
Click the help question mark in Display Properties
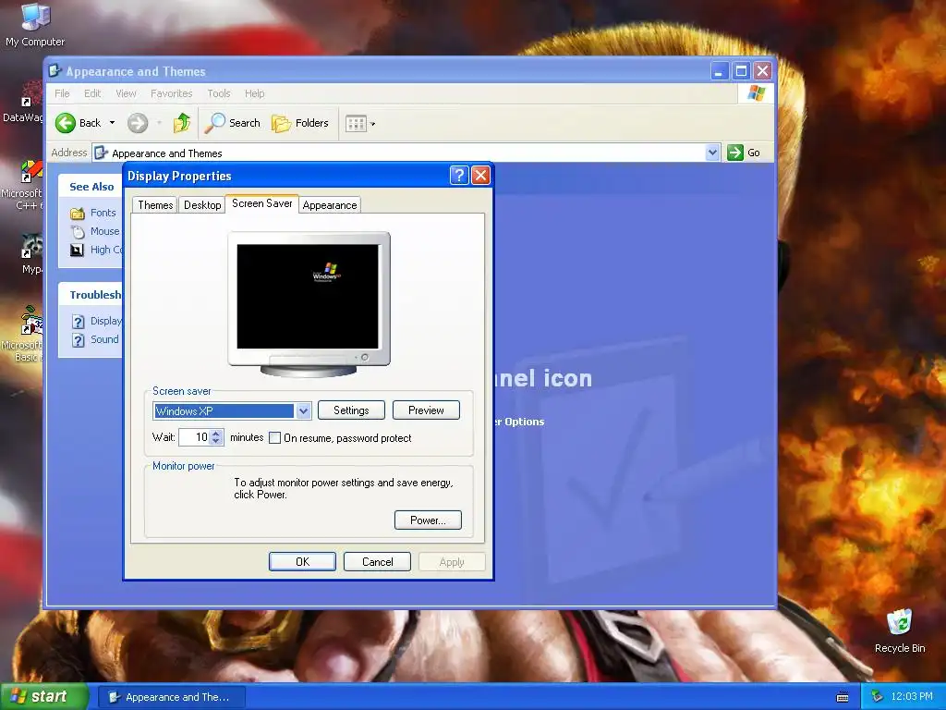click(459, 176)
